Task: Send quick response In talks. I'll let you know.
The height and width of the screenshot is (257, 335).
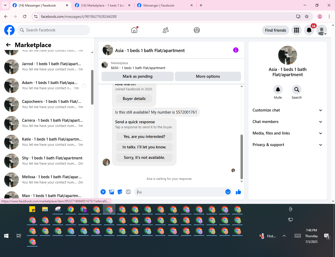Action: [144, 147]
